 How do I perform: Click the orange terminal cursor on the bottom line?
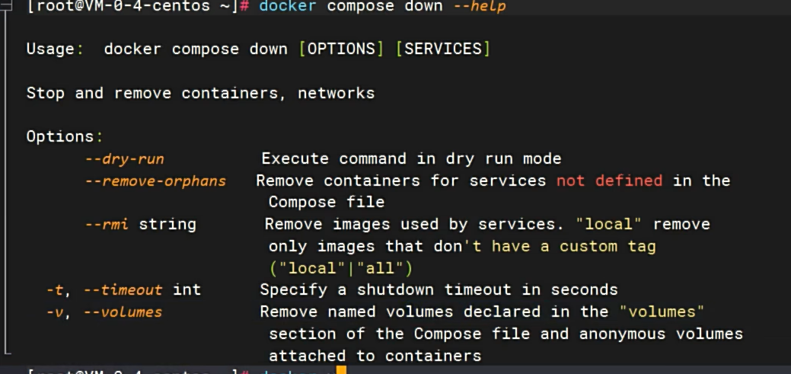click(x=342, y=371)
